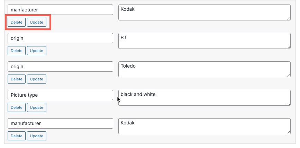This screenshot has height=148, width=300.
Task: Delete the misspelled 'manfacturer' custom field
Action: click(x=16, y=22)
